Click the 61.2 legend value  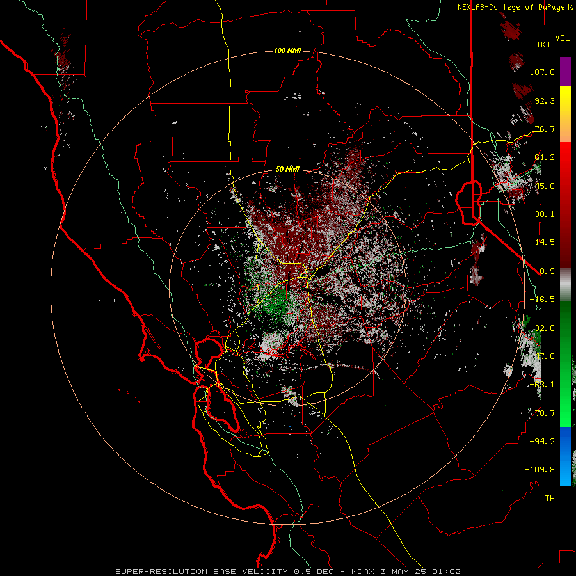pyautogui.click(x=545, y=157)
